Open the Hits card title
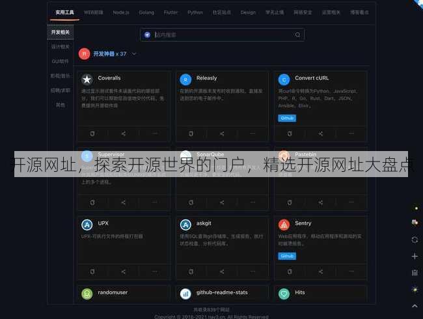This screenshot has width=423, height=319. (300, 292)
